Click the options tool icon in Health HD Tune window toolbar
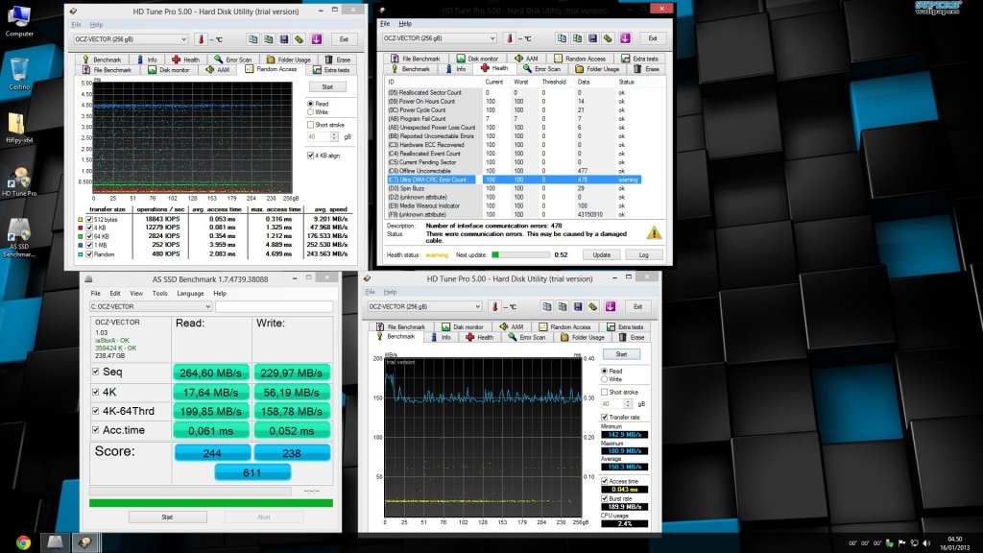 point(608,38)
